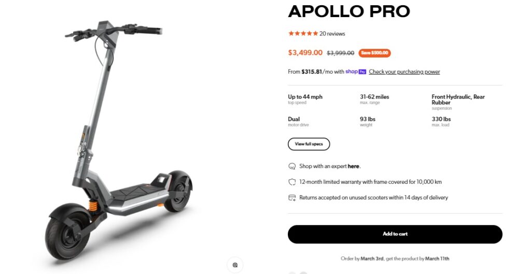Click the five-star rating icons
Screen dimensions: 531x274
coord(303,34)
